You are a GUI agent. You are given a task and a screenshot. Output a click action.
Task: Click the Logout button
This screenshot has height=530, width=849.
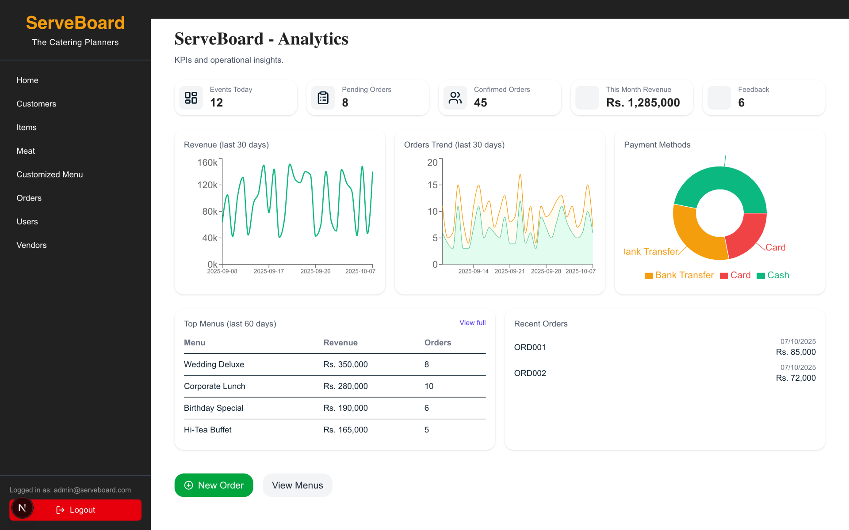click(82, 510)
